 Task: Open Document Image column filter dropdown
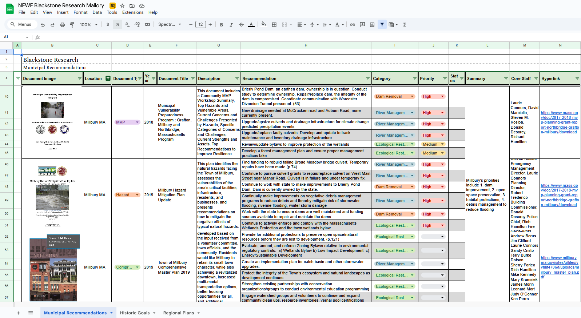coord(80,79)
